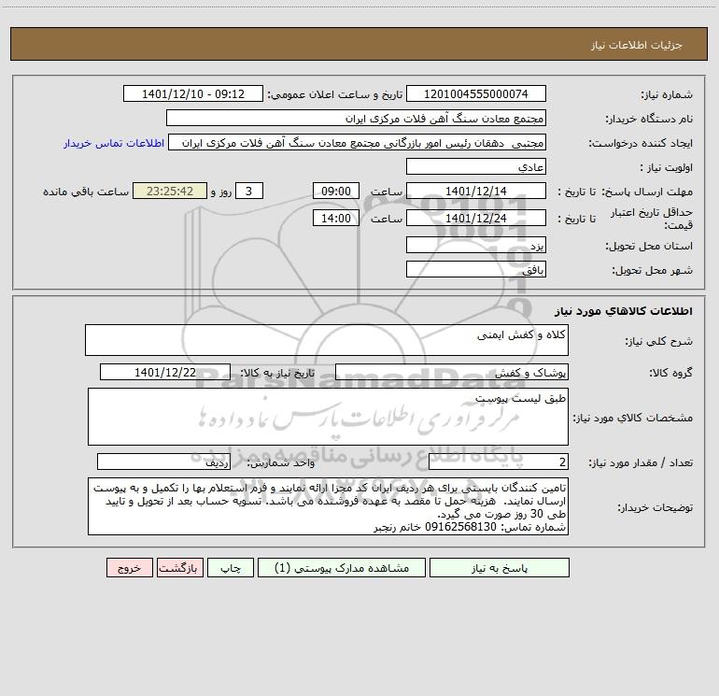This screenshot has height=696, width=719.
Task: Click the ایجاد کننده درخواست label
Action: (641, 143)
